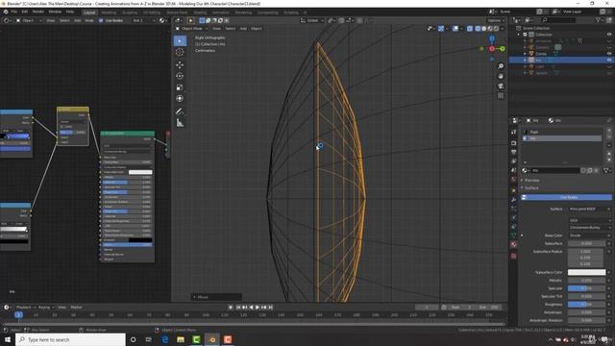Open the Texture properties tab icon
615x346 pixels.
(514, 256)
